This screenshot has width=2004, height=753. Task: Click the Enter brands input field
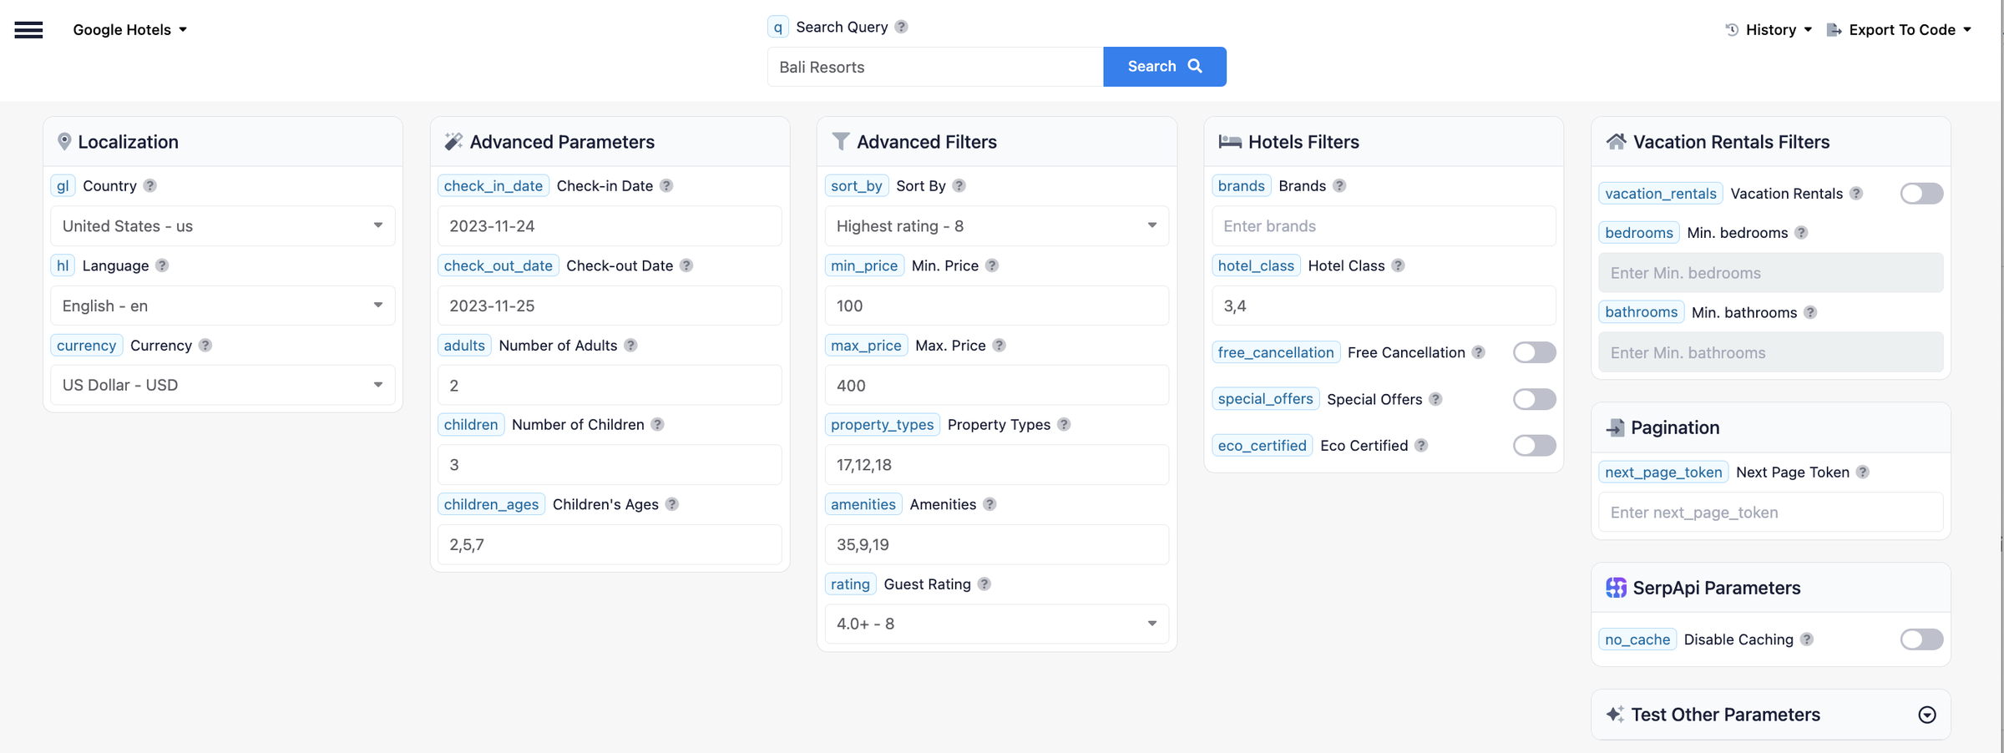tap(1383, 225)
